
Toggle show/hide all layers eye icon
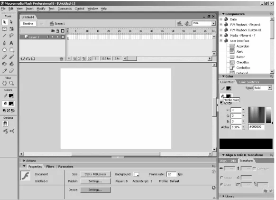pos(53,31)
